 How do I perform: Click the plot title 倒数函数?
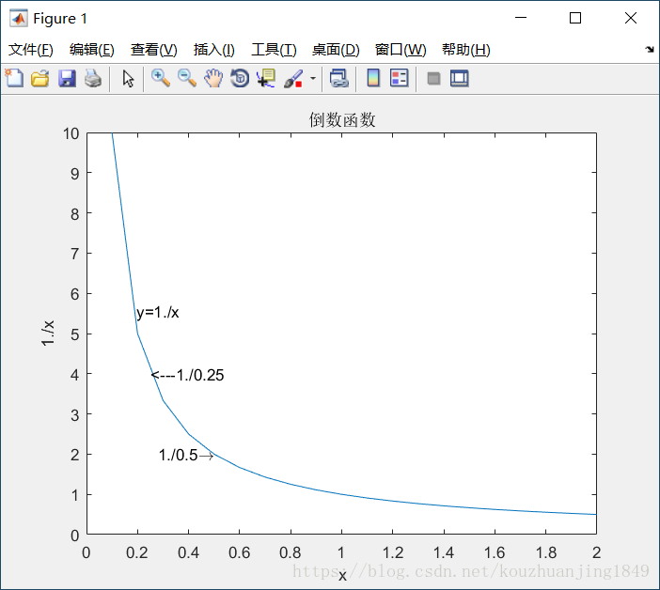point(342,120)
